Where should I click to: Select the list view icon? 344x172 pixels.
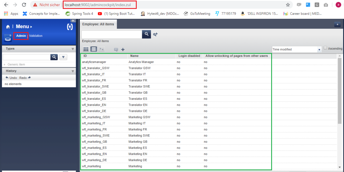click(x=94, y=49)
